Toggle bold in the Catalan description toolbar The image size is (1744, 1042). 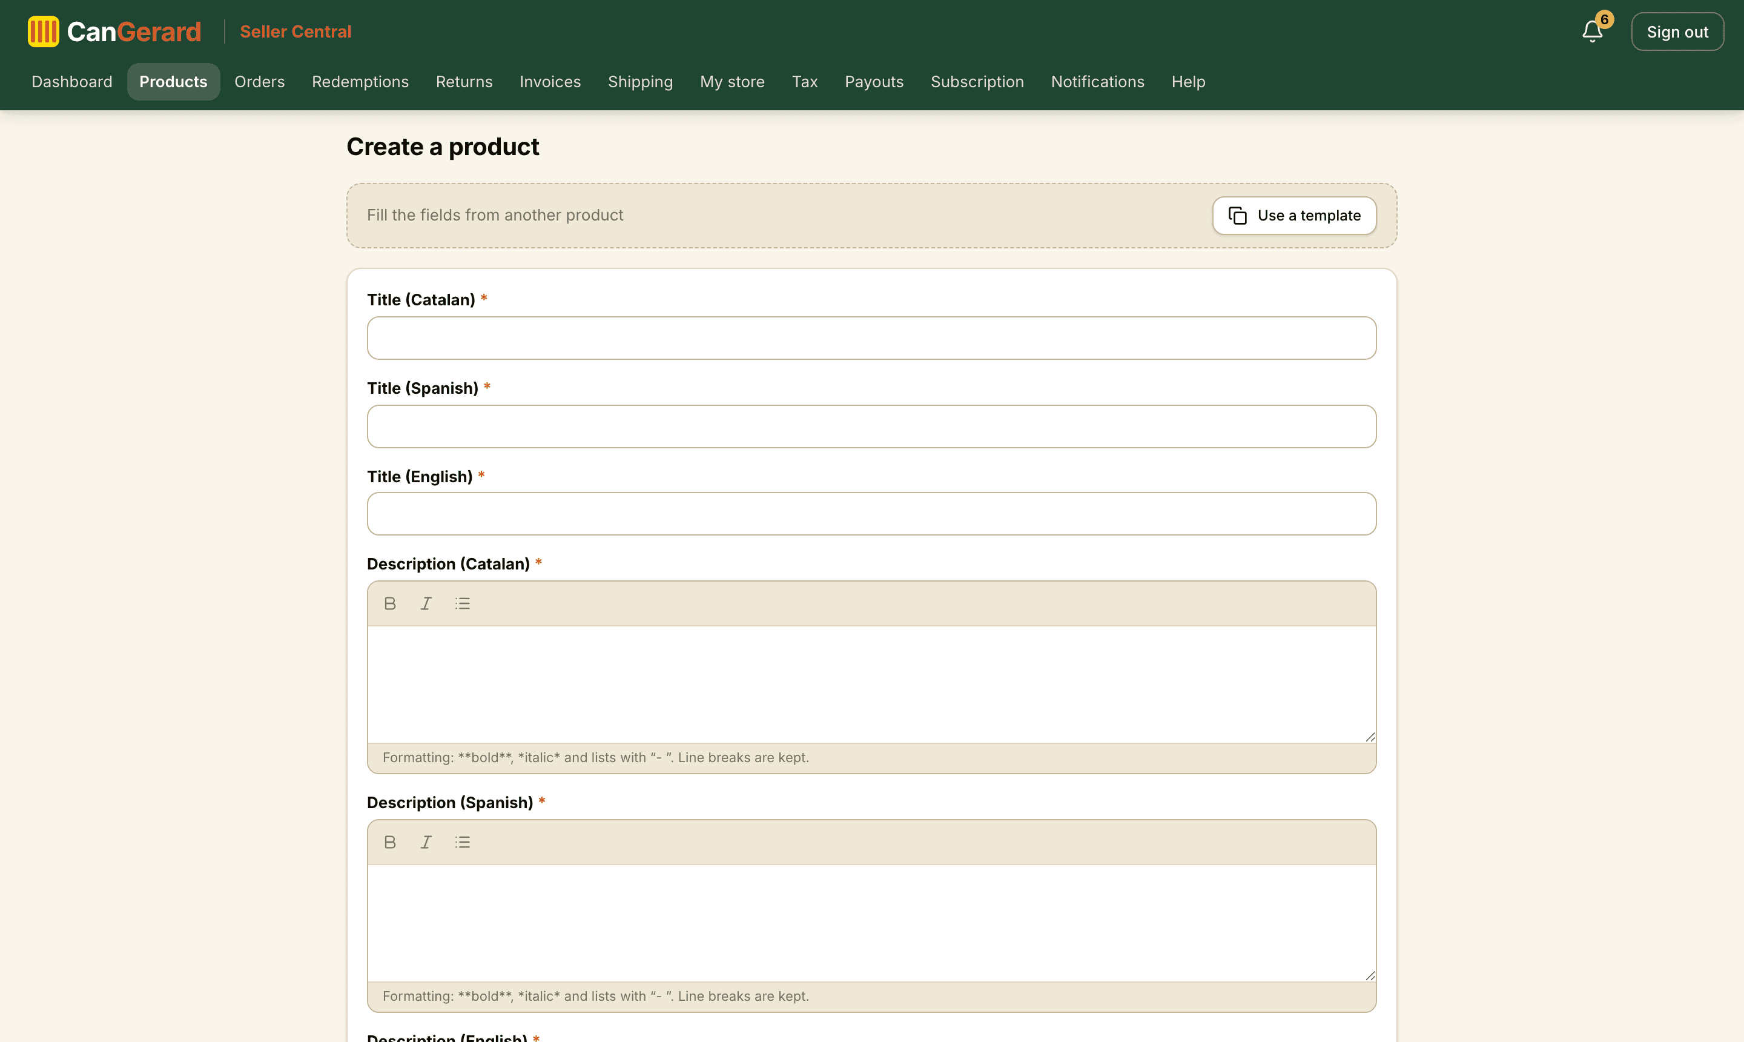coord(390,603)
